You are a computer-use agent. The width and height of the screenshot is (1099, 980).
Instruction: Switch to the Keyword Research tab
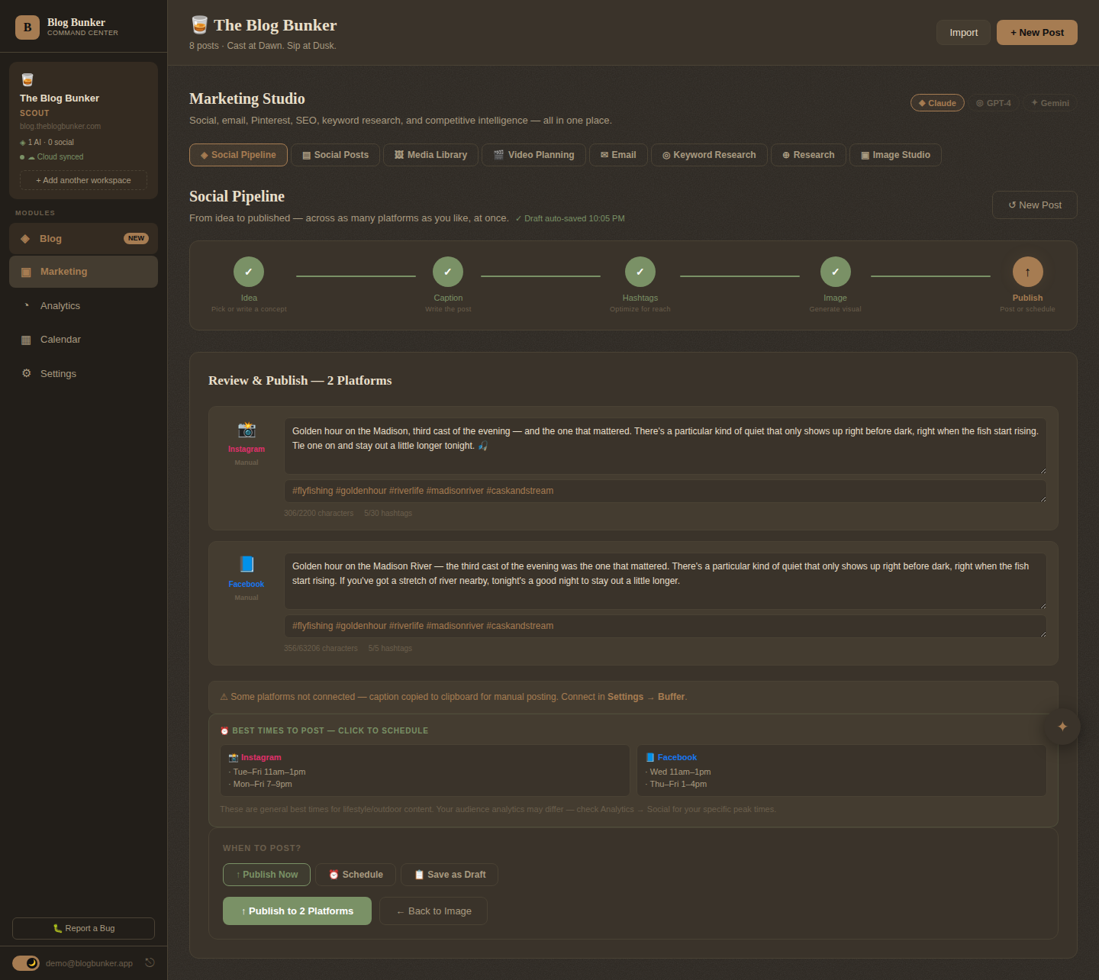pos(709,155)
